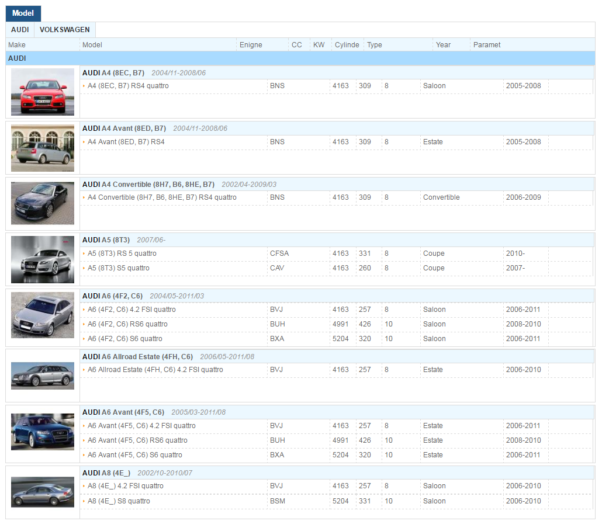Click year 2007- in S5 row
The height and width of the screenshot is (521, 602).
(x=515, y=268)
